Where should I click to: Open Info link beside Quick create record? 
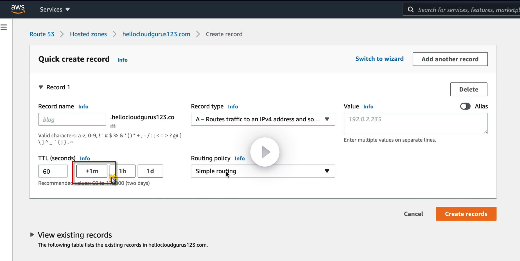point(123,60)
